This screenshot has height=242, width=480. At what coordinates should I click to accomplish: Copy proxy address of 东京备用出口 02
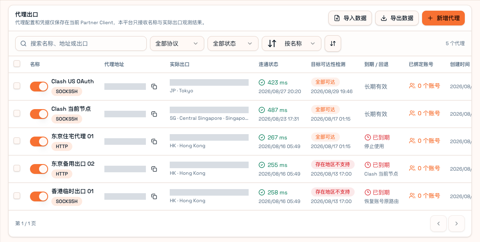click(x=154, y=169)
